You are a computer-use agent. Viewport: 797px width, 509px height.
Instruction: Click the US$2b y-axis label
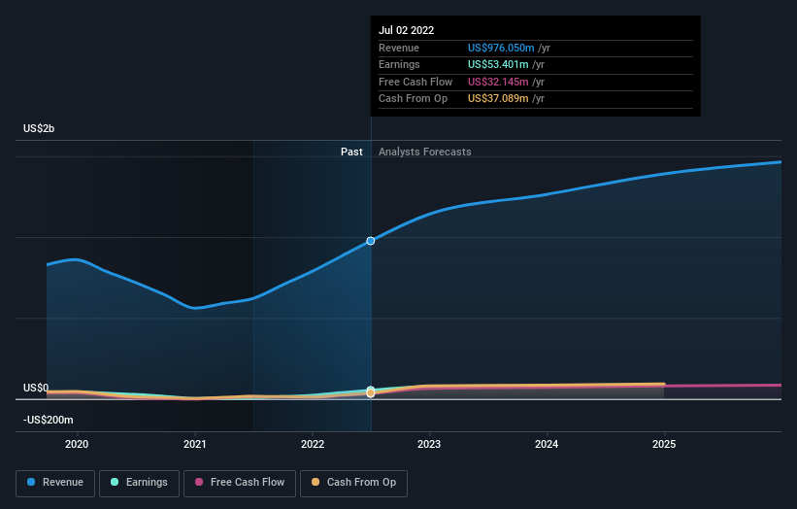click(x=39, y=128)
